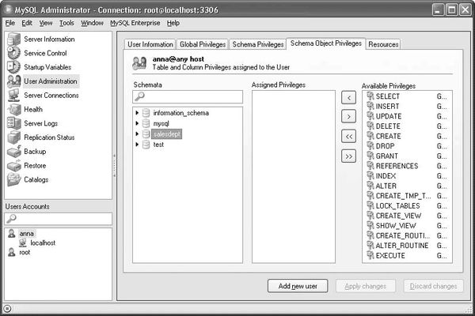Select Startup Variables sidebar icon
This screenshot has width=475, height=316.
click(x=13, y=66)
